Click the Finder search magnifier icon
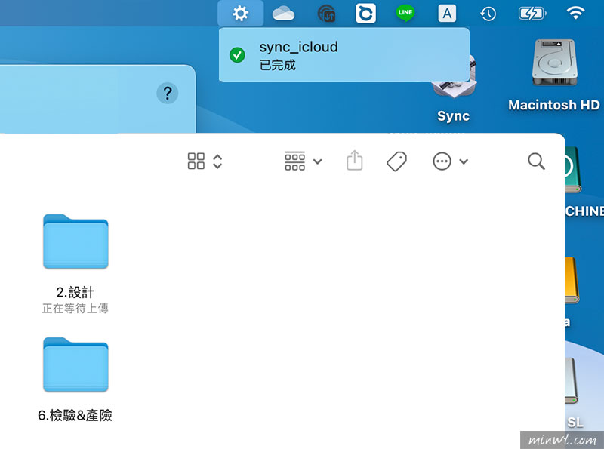This screenshot has width=604, height=449. click(x=536, y=161)
